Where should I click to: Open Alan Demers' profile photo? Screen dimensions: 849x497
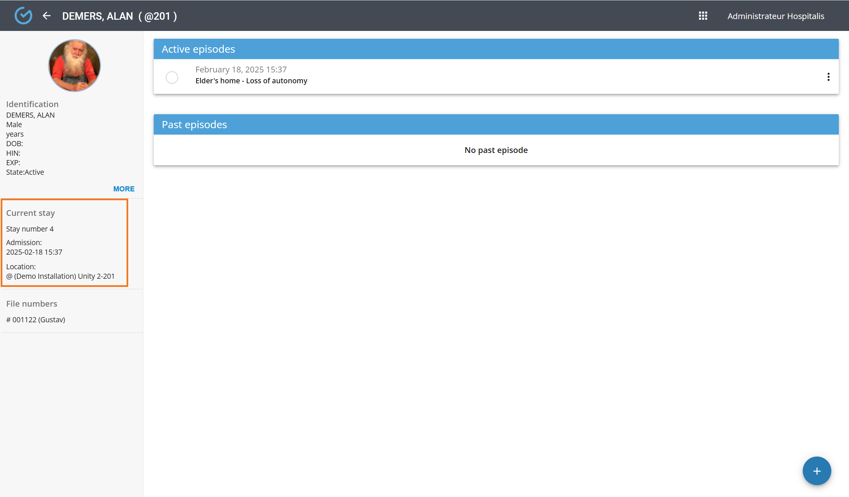pos(74,66)
